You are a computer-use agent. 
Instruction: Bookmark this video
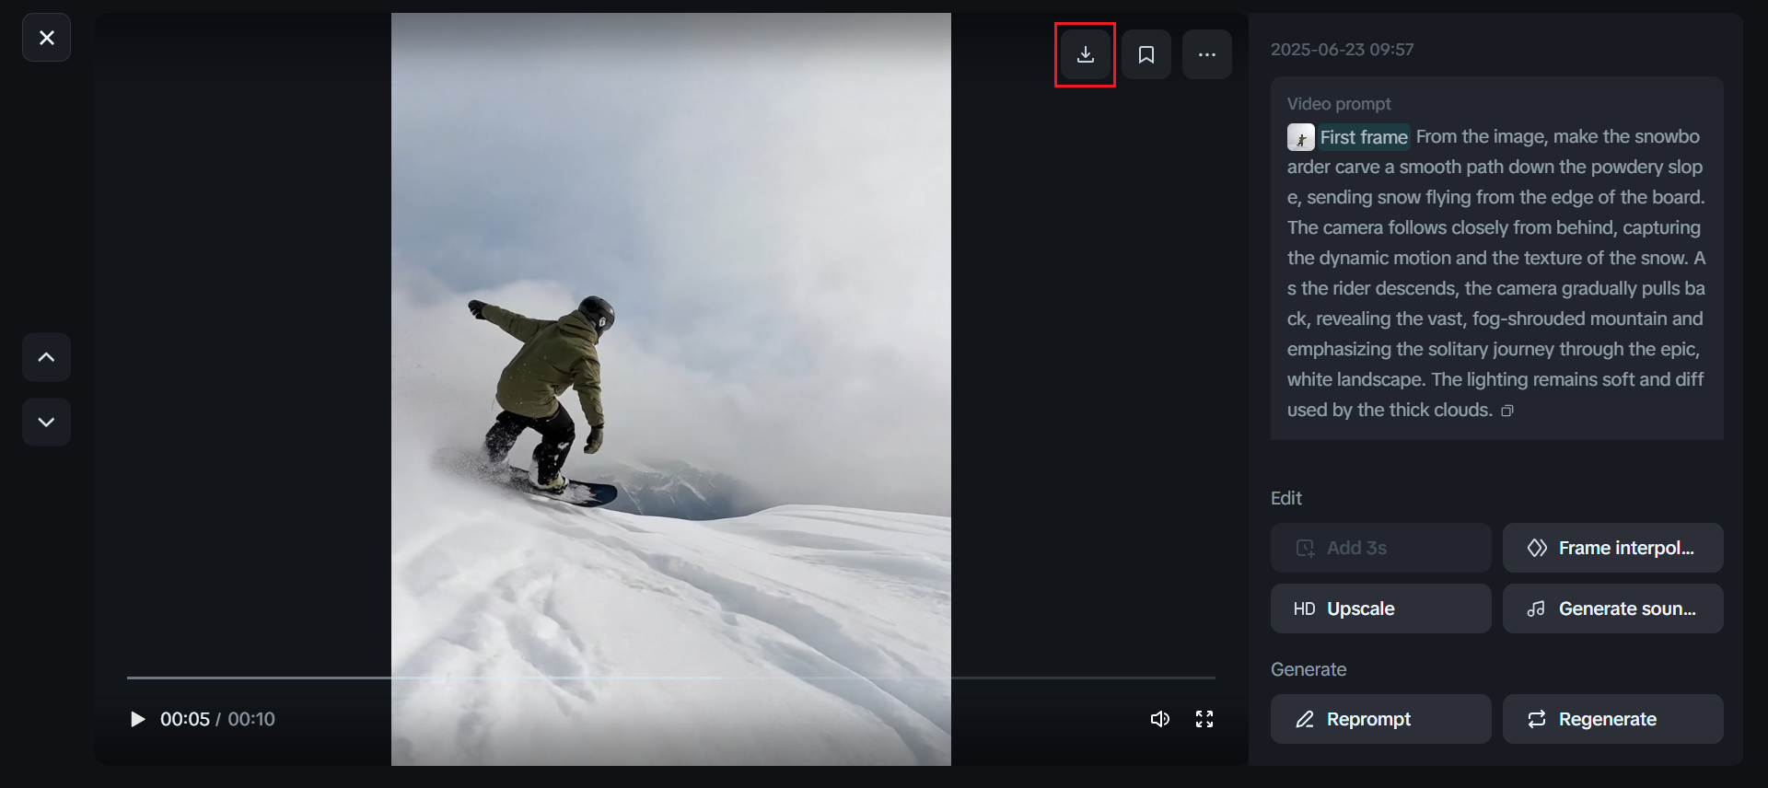click(1146, 54)
